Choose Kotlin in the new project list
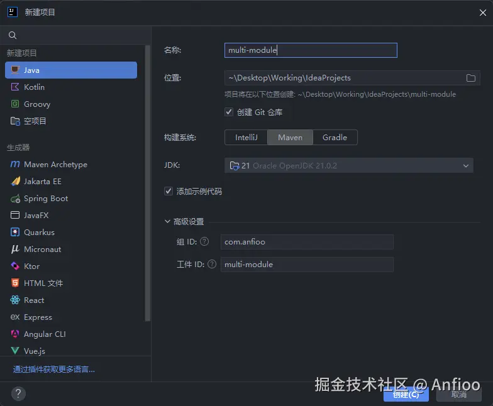Screen dimensions: 493x406 71,87
